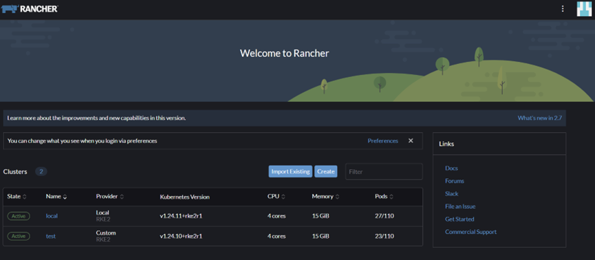The width and height of the screenshot is (595, 260).
Task: Click the Create cluster button
Action: [325, 171]
